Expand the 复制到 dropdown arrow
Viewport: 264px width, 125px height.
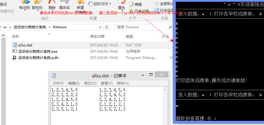(x=37, y=10)
